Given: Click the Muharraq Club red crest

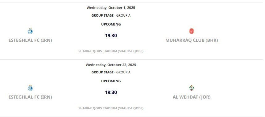Looking at the screenshot, I should point(192,31).
